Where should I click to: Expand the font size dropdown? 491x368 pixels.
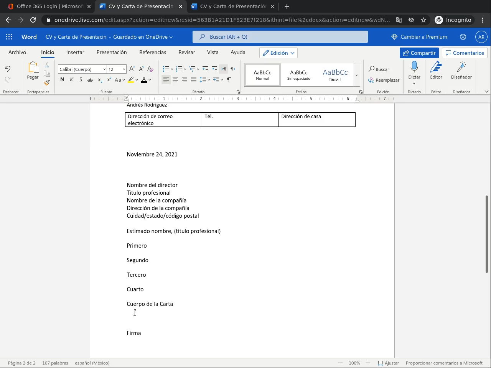tap(124, 69)
